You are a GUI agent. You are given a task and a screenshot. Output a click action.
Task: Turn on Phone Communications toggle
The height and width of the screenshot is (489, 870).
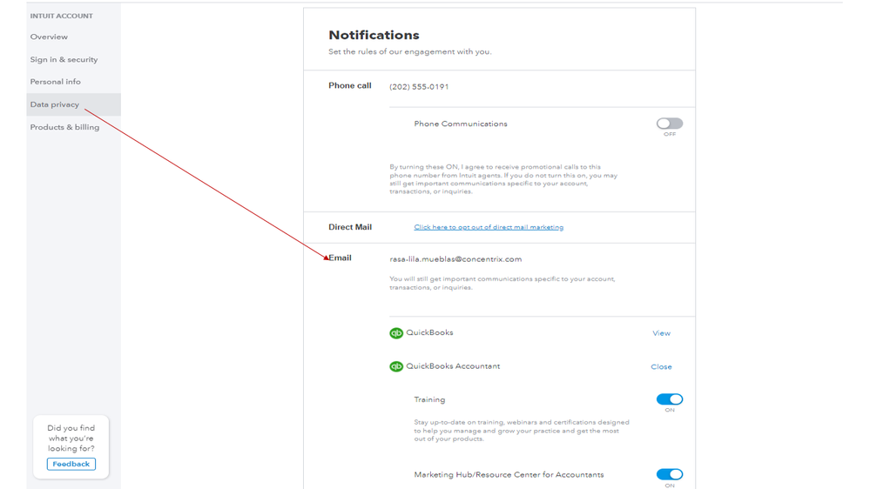click(x=669, y=124)
